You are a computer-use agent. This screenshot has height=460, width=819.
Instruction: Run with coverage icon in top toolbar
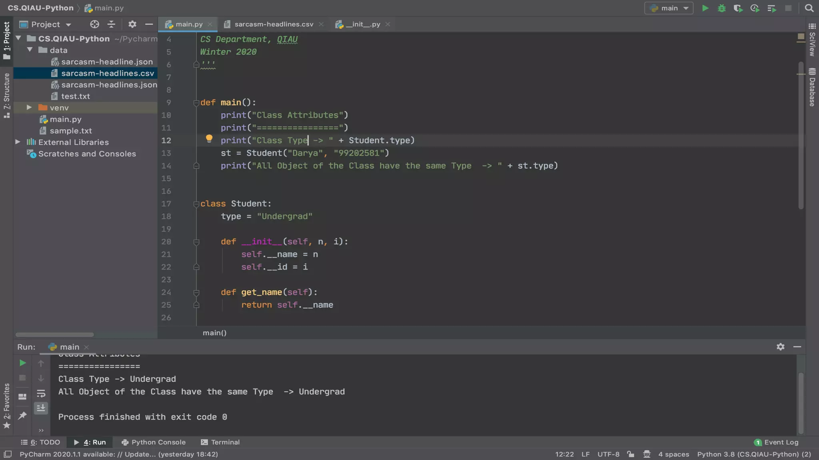click(738, 8)
